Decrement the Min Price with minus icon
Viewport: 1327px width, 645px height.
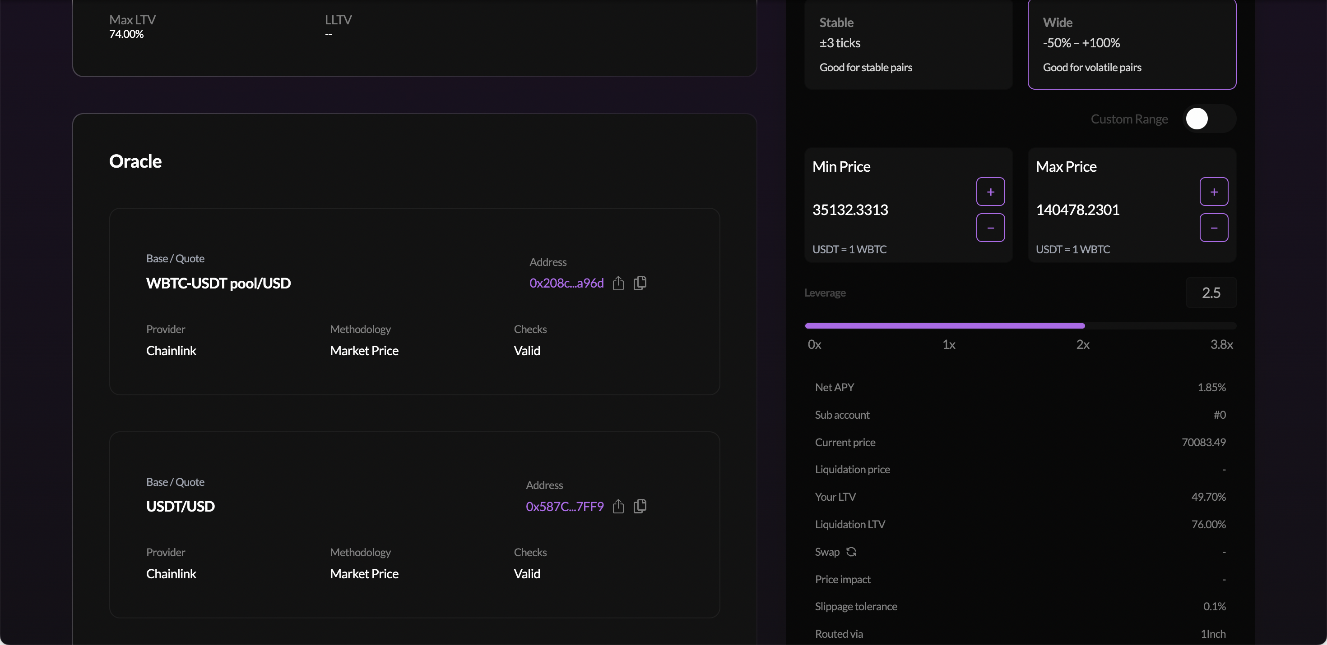click(x=991, y=227)
